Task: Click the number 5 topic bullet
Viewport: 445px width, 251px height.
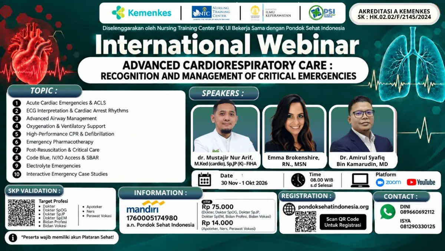Action: click(17, 134)
